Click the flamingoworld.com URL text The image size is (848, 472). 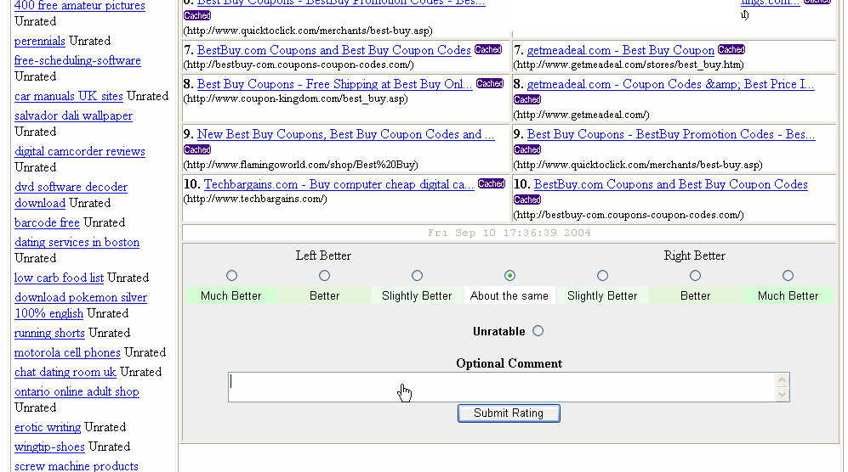pos(301,165)
